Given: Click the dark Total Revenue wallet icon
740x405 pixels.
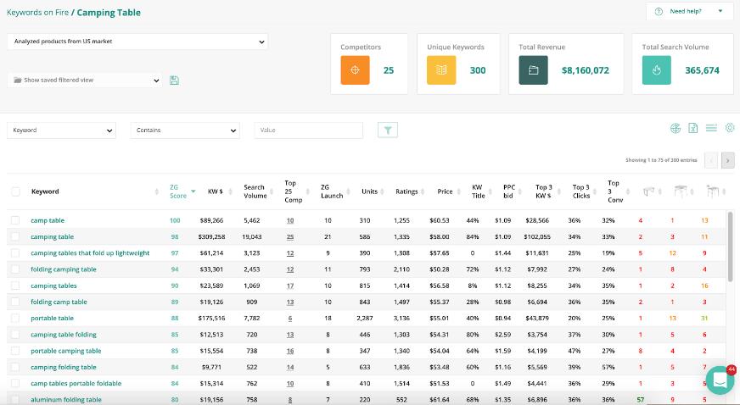Looking at the screenshot, I should coord(533,70).
